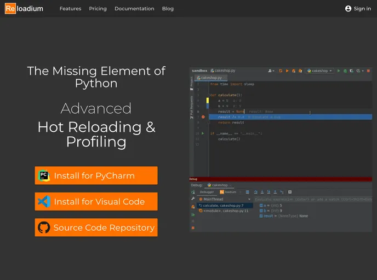The width and height of the screenshot is (377, 280).
Task: Toggle the breakpoint on line 7
Action: click(203, 117)
